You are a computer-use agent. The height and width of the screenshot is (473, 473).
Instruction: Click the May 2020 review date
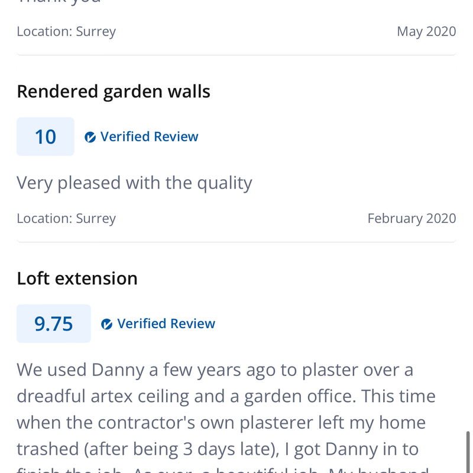click(x=426, y=31)
